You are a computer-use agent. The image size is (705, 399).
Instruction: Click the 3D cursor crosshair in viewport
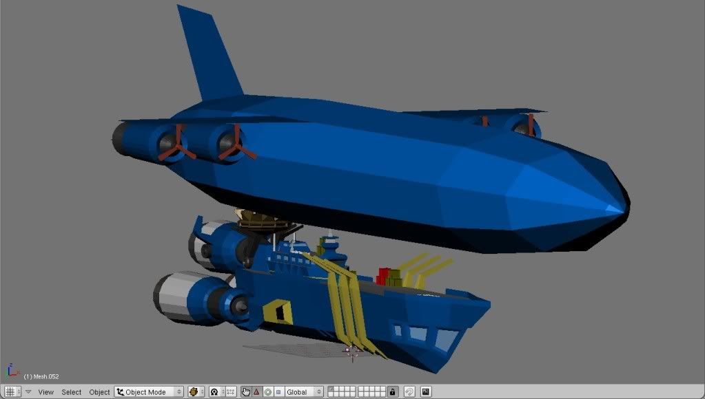pyautogui.click(x=353, y=352)
